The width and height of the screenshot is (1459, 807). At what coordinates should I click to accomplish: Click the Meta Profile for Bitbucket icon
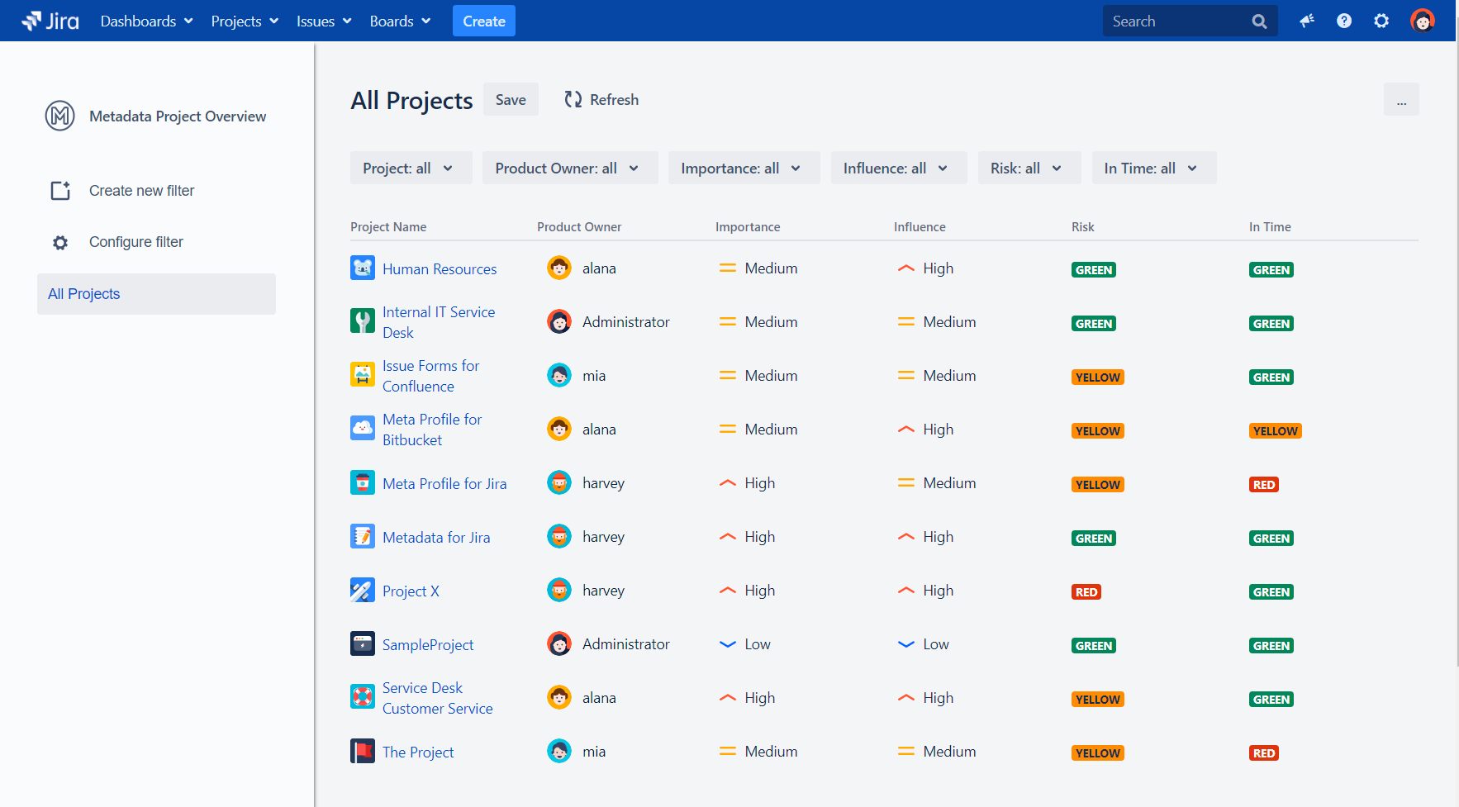click(363, 429)
